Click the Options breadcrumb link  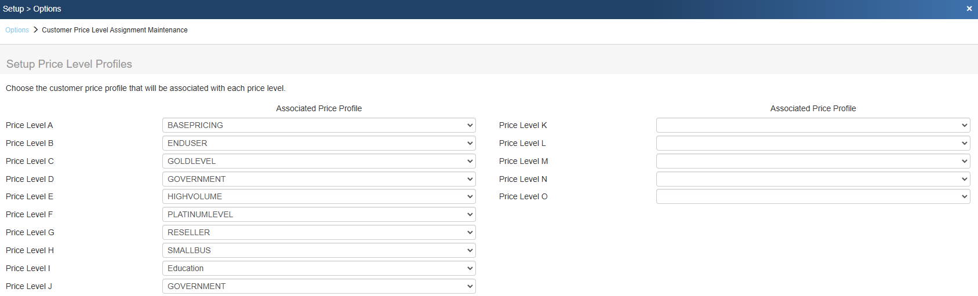pos(17,30)
